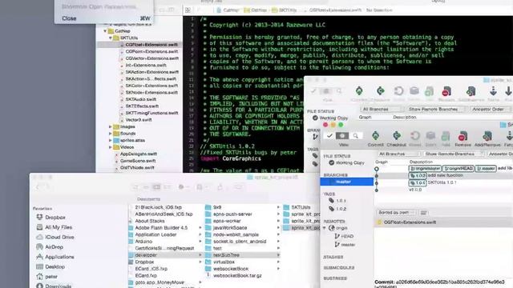Image resolution: width=513 pixels, height=288 pixels.
Task: Collapse the origin remote in SourceTree sidebar
Action: tap(325, 228)
